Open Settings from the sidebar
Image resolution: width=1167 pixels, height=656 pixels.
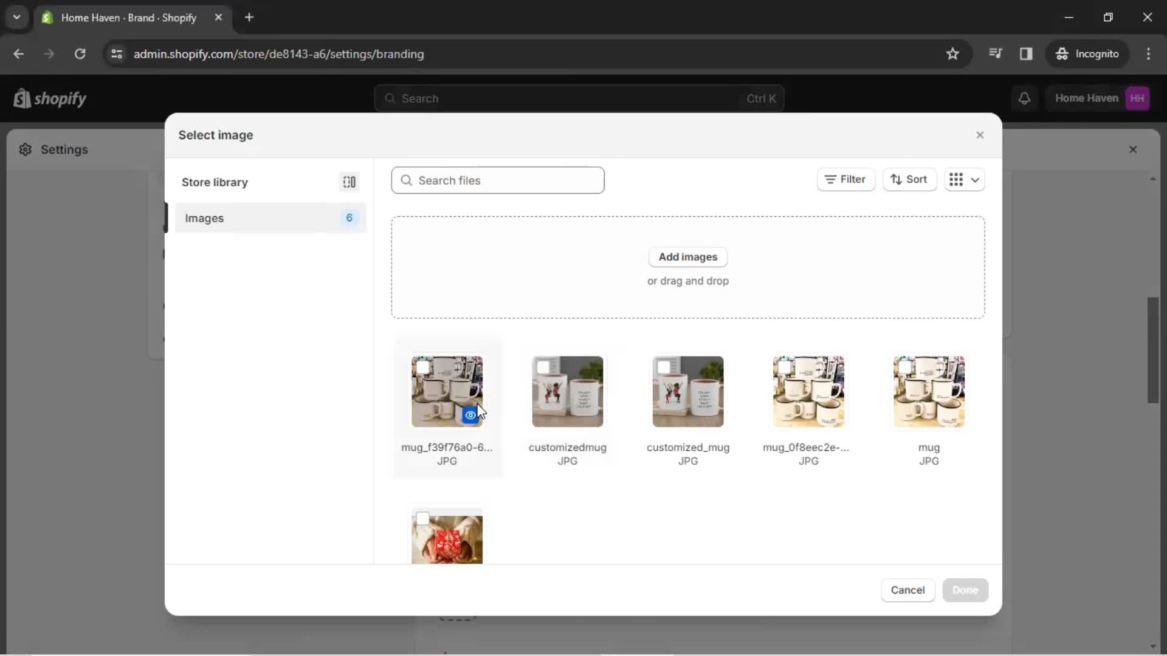tap(64, 149)
